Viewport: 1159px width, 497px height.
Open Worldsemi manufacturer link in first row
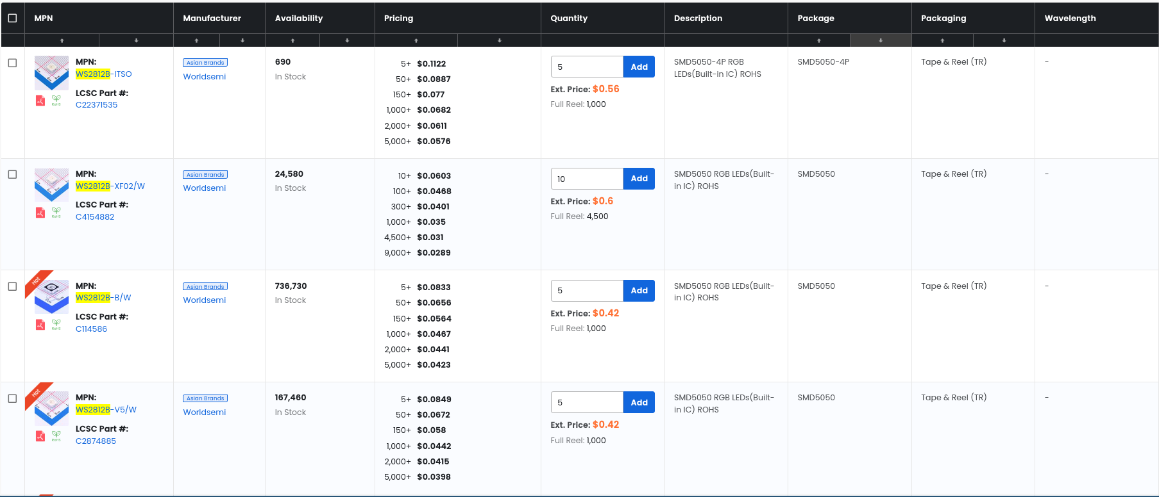[x=204, y=76]
